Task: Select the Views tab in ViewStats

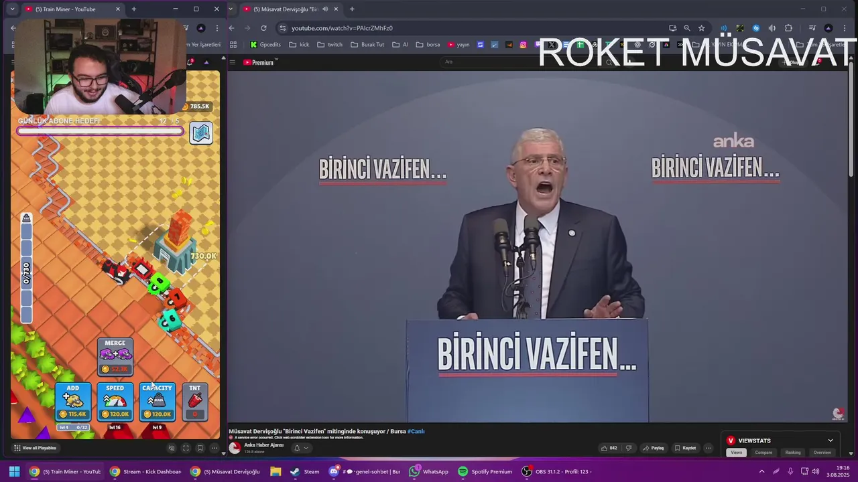Action: [x=737, y=453]
